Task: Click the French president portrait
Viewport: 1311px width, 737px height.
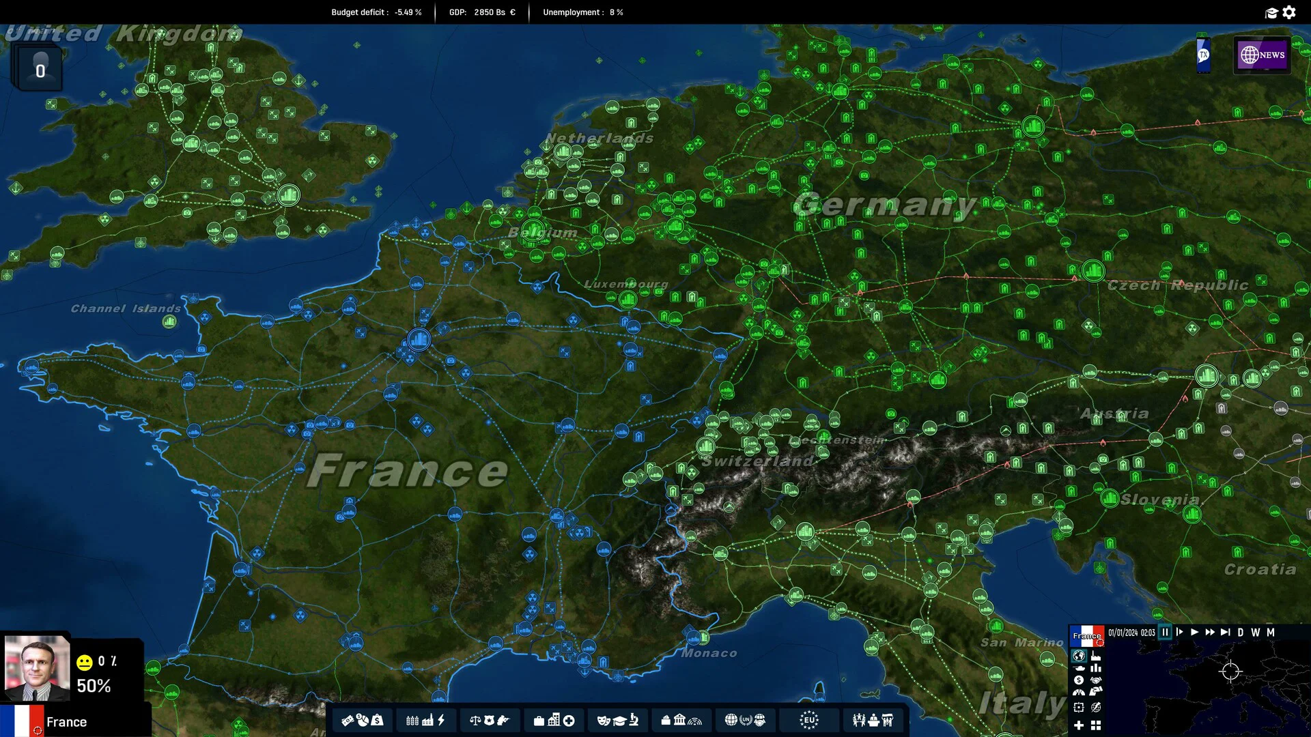Action: tap(37, 669)
